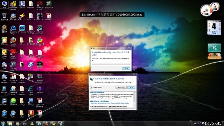Cancel the Lightroom stopped-working dialog
The width and height of the screenshot is (224, 126).
(x=126, y=69)
